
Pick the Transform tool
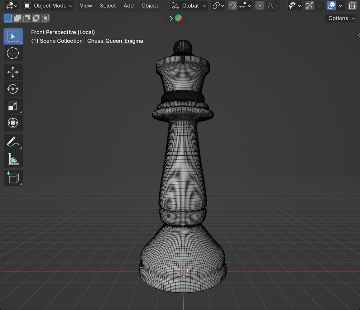(x=13, y=123)
